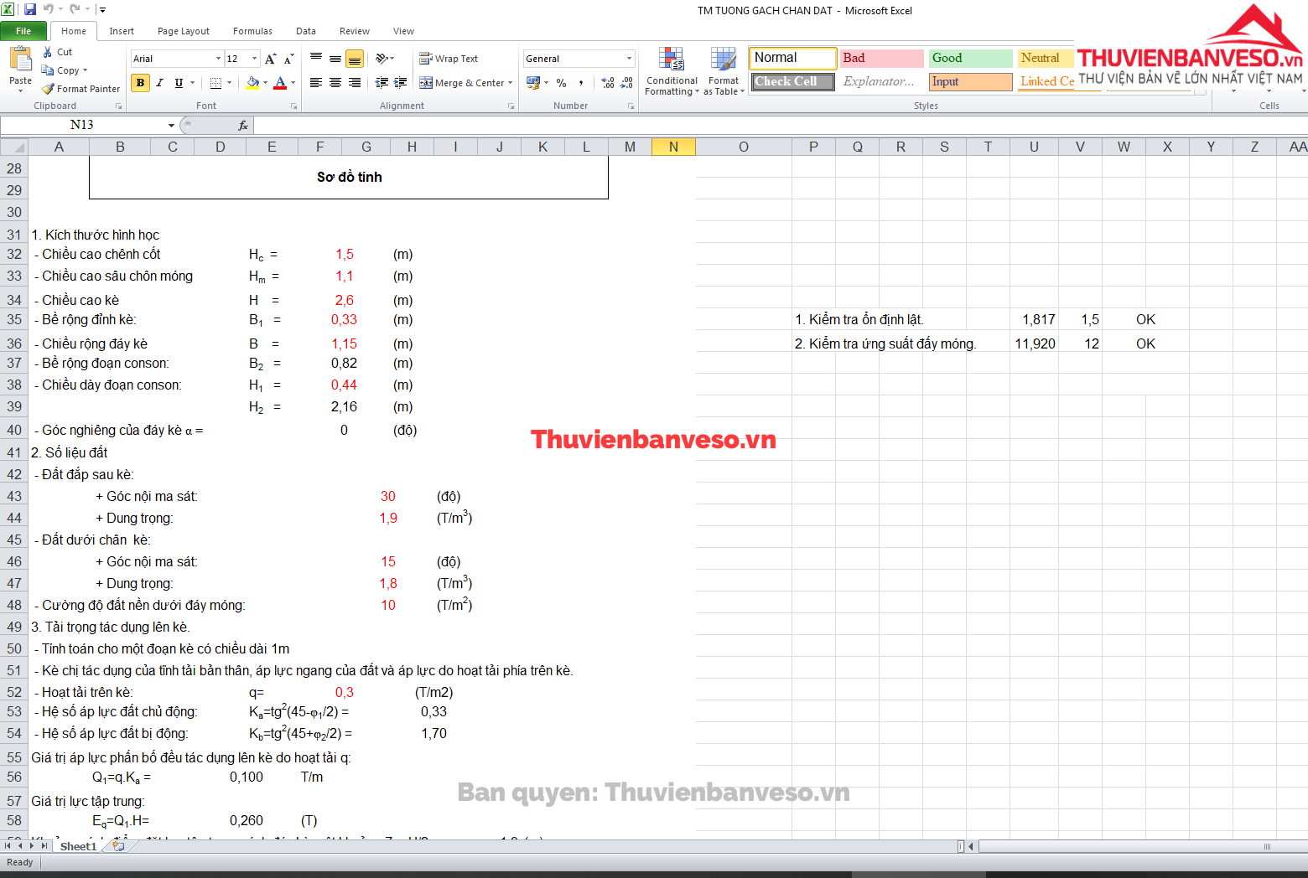Apply the percent style format
This screenshot has height=878, width=1308.
point(561,83)
